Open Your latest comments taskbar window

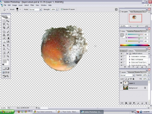click(44, 112)
